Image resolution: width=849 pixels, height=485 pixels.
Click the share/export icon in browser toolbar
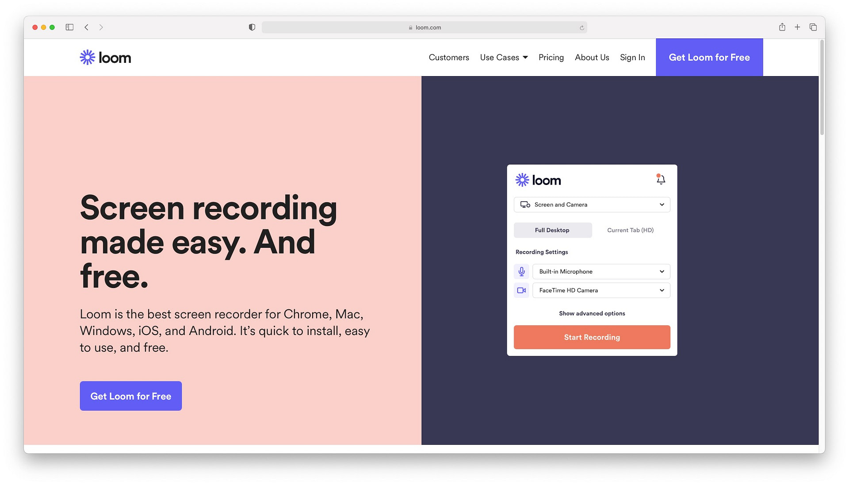(782, 27)
